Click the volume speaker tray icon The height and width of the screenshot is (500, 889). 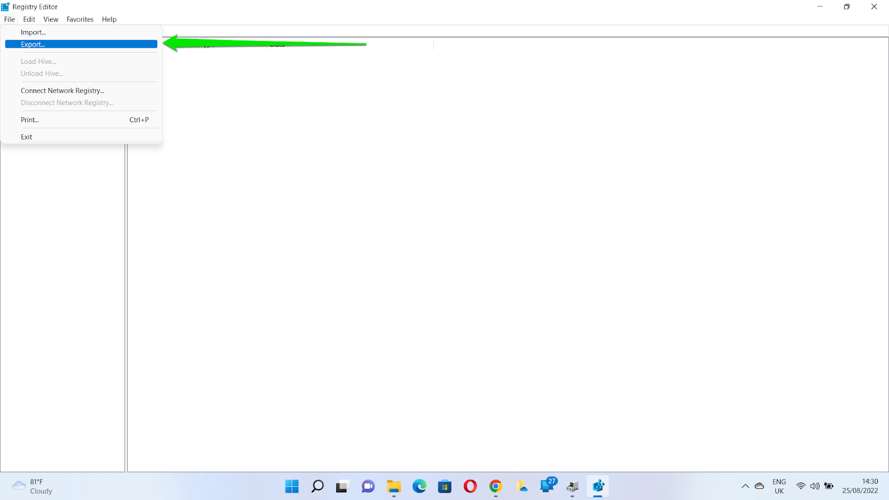[x=815, y=486]
